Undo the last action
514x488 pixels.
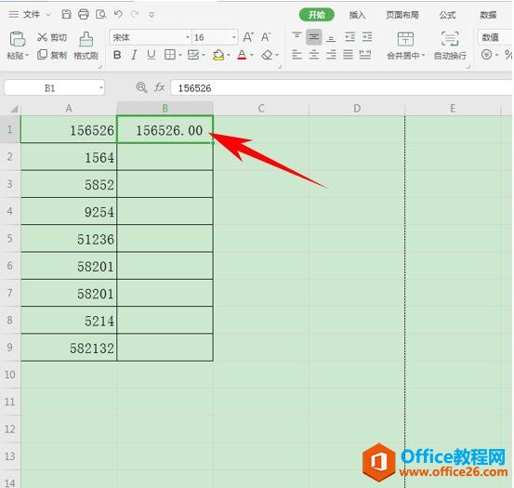pyautogui.click(x=118, y=14)
